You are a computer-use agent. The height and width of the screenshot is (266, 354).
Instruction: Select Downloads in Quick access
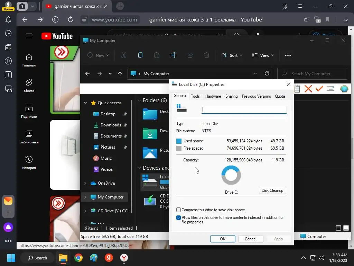[111, 125]
